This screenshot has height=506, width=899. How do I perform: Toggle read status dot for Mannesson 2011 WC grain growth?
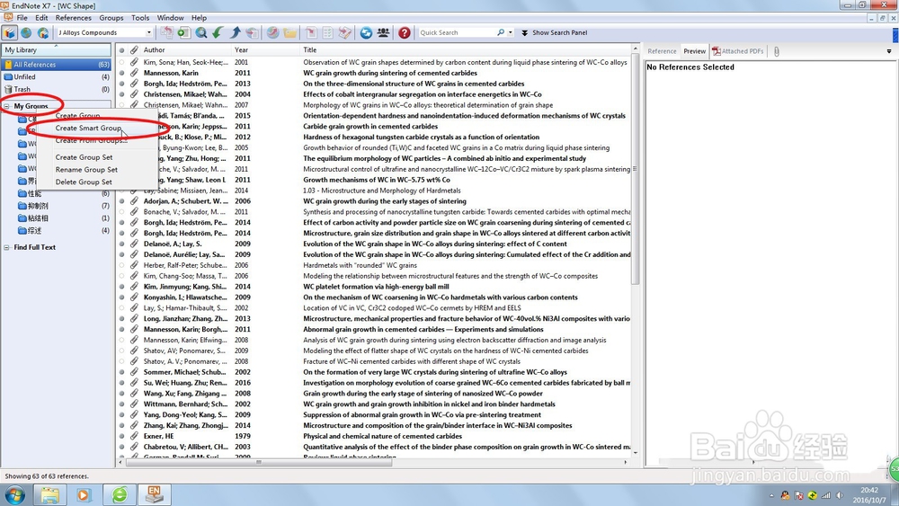121,73
